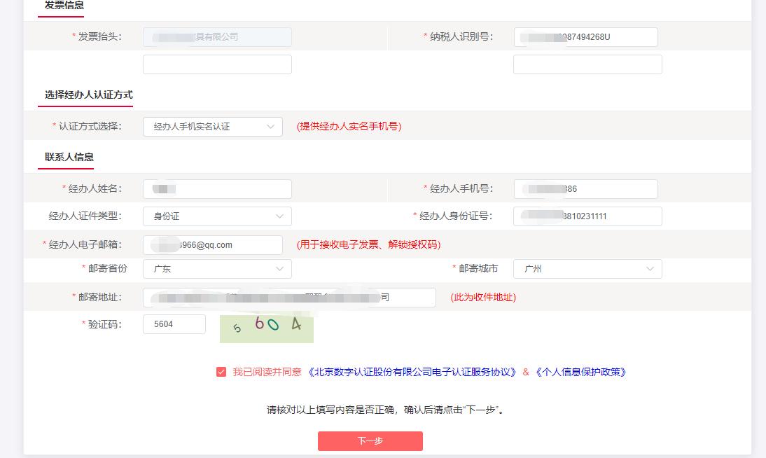Click the 验证码 input field
Screen dimensions: 766x458
coord(174,324)
